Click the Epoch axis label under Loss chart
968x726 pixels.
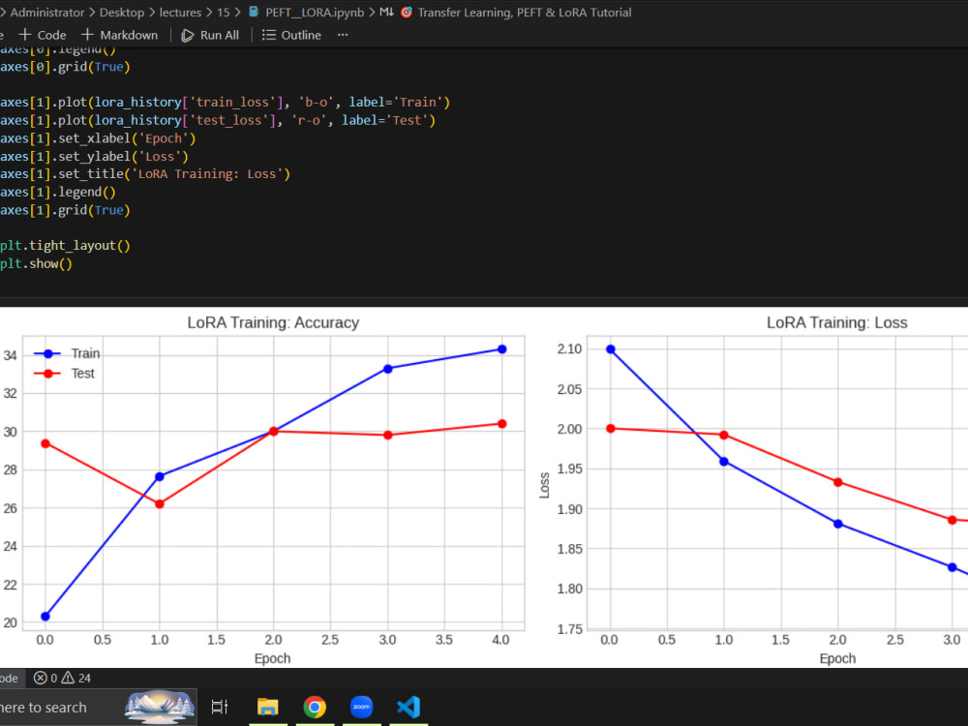(x=837, y=658)
